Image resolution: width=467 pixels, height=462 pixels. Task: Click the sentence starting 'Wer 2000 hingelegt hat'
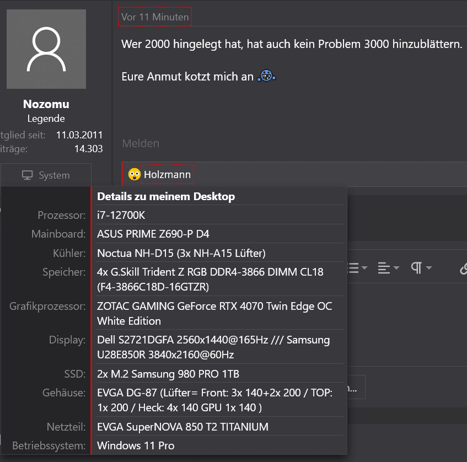292,44
